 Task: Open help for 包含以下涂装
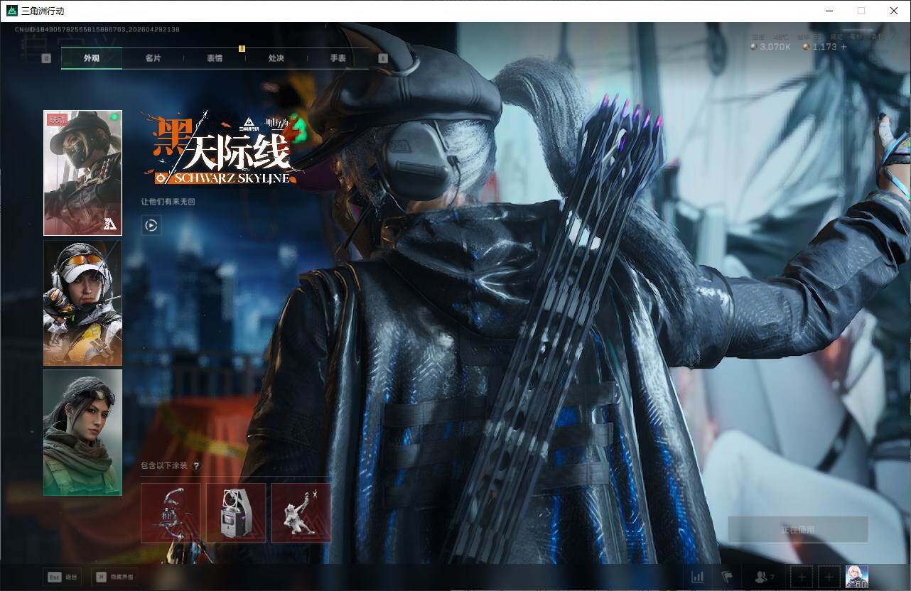click(196, 466)
